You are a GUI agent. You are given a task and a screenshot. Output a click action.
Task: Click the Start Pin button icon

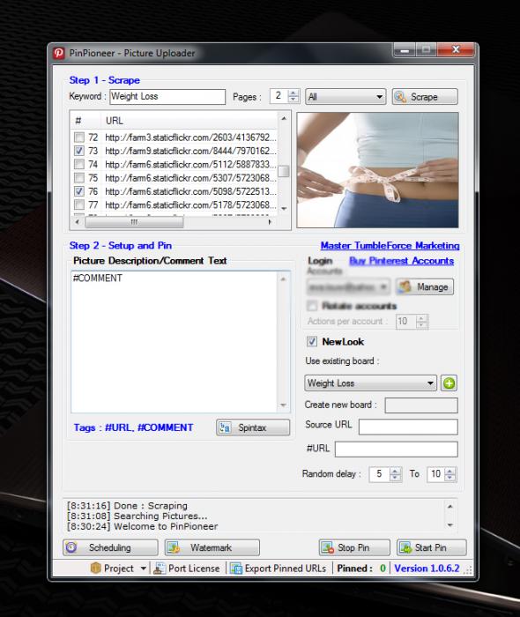click(x=405, y=547)
